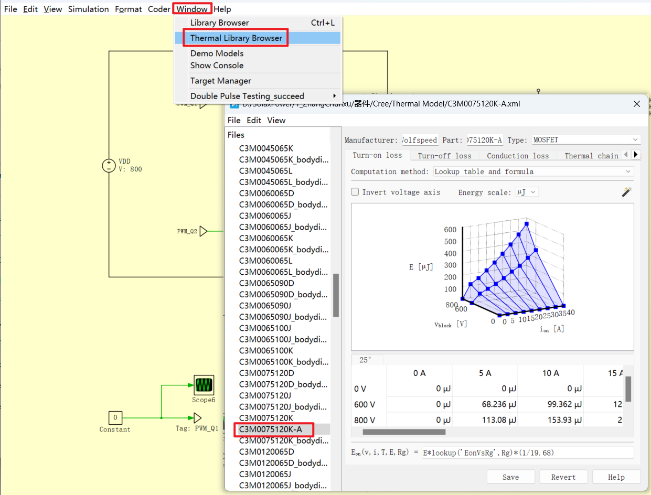The height and width of the screenshot is (495, 651).
Task: Open the Turn-off loss tab
Action: pyautogui.click(x=444, y=156)
